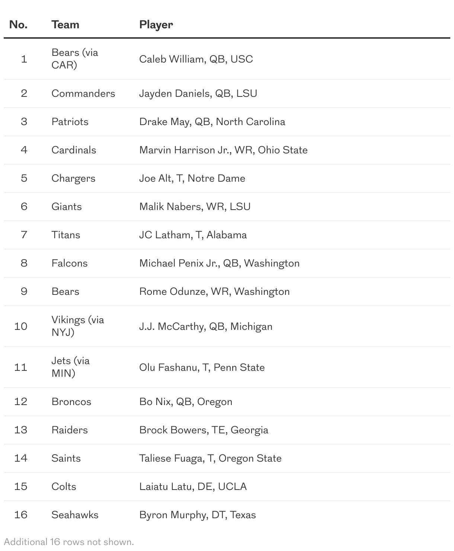Click Michael Penix Jr. player entry

219,263
